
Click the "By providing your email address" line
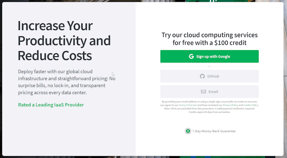pyautogui.click(x=209, y=102)
